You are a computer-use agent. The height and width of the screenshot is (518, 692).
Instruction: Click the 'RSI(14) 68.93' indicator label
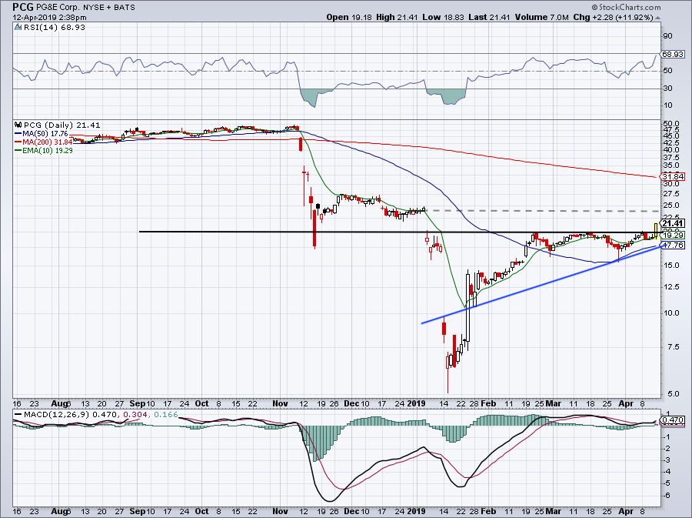coord(54,28)
